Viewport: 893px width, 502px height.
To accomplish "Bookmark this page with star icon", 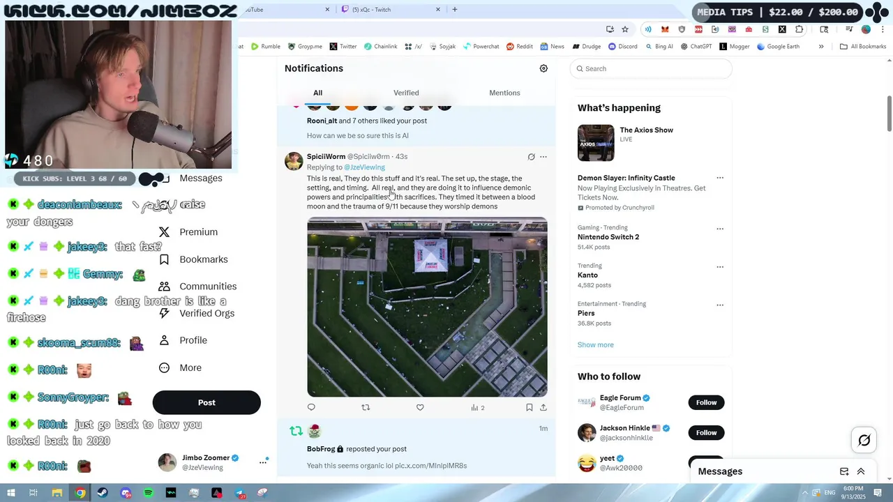I will coord(625,29).
